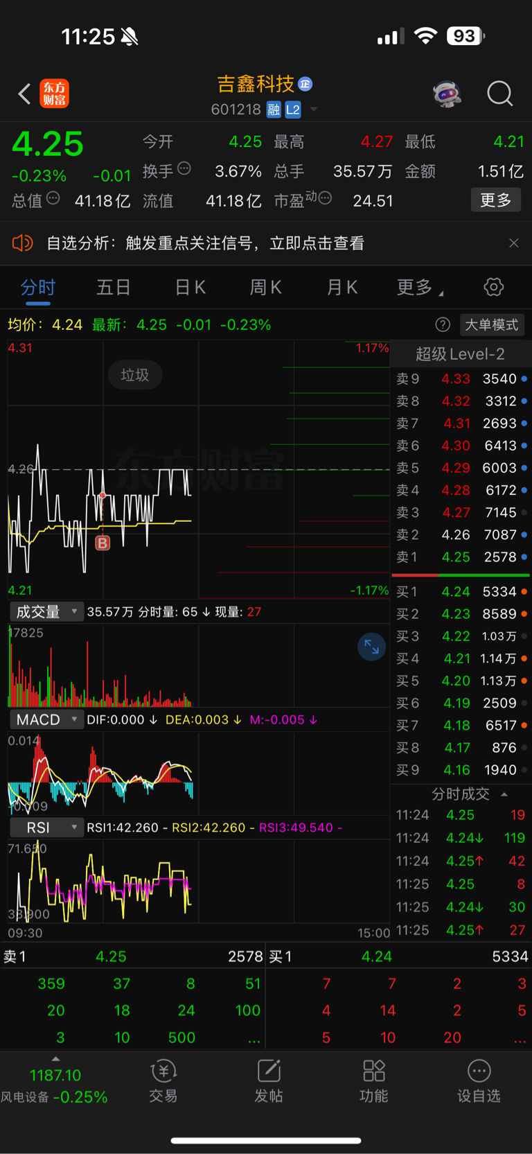Tap the blue verified badge beside 吉鑫科技

pyautogui.click(x=305, y=84)
